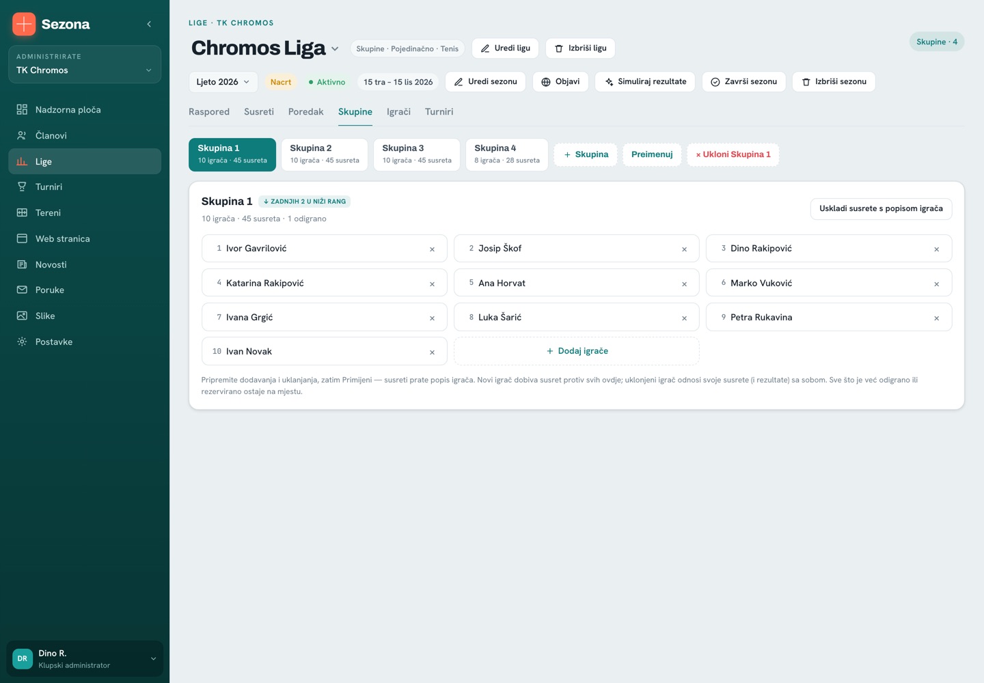Click the Novosti news icon

point(22,264)
